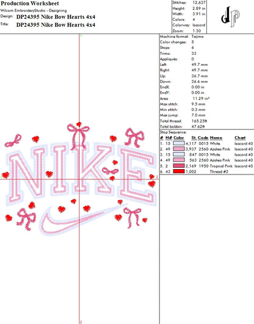
Task: Click the Stitches value 12,637
Action: click(199, 2)
